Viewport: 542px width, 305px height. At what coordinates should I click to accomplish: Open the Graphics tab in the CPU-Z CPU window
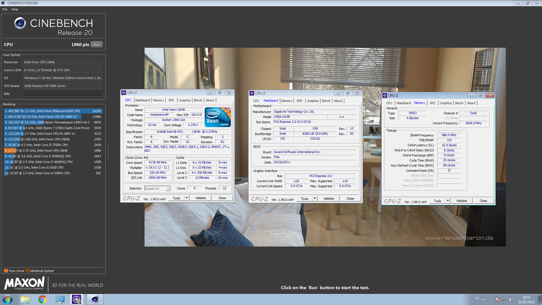tap(185, 100)
